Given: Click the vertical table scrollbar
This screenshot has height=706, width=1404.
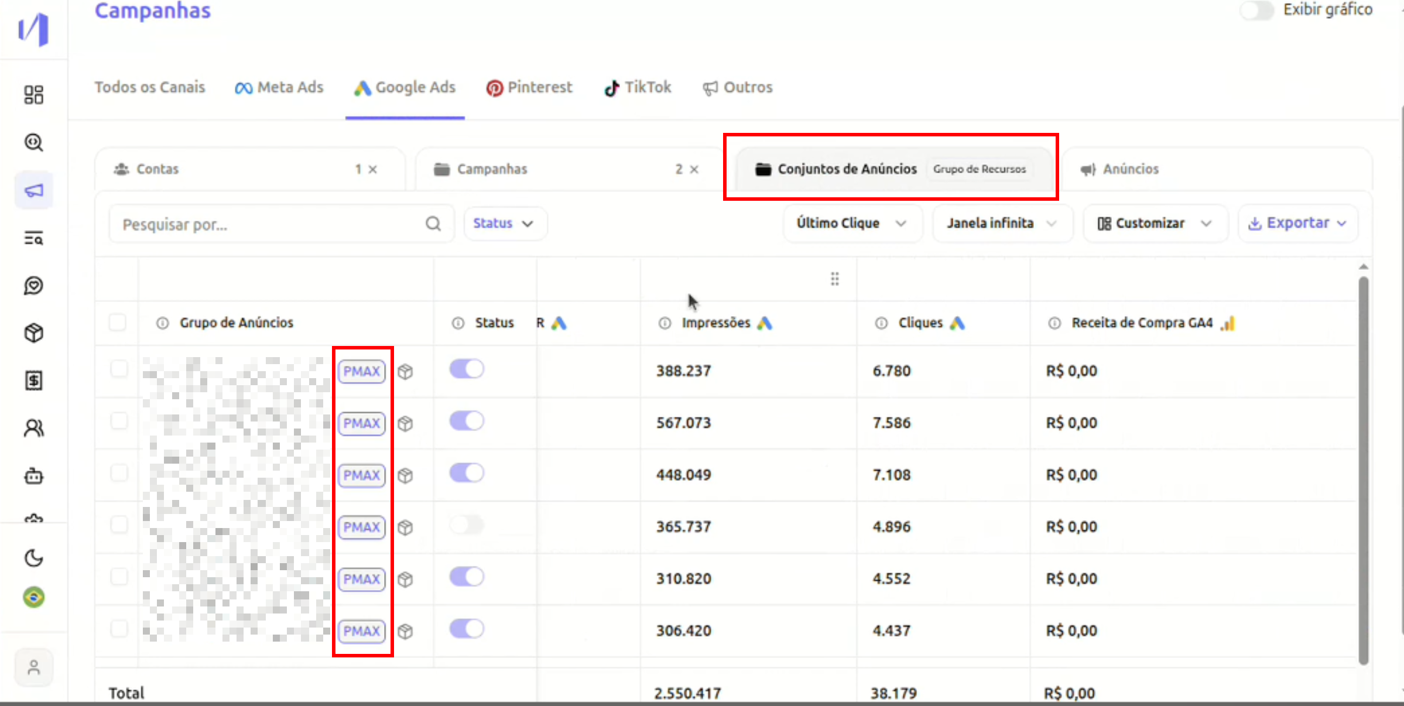Looking at the screenshot, I should tap(1363, 468).
